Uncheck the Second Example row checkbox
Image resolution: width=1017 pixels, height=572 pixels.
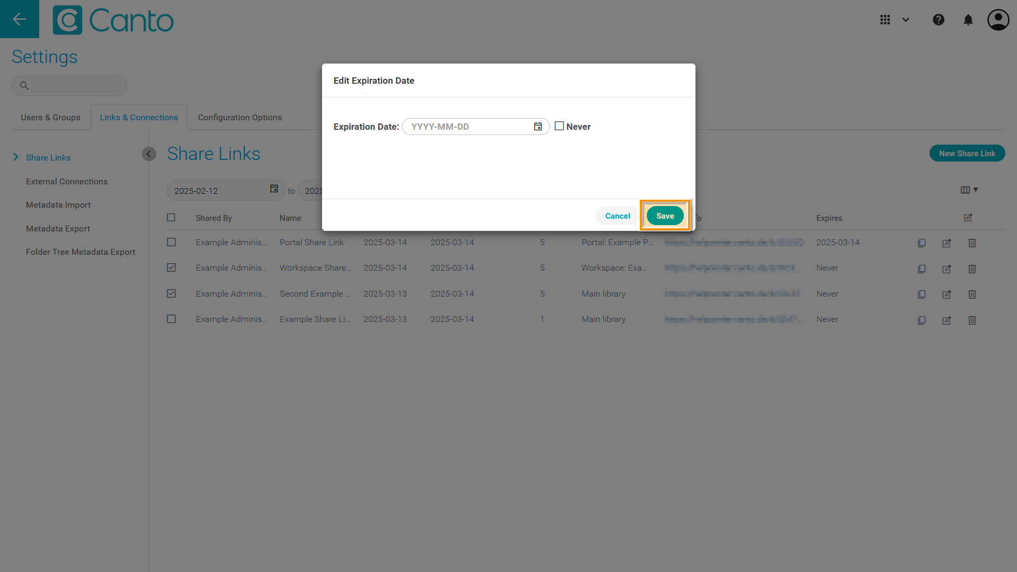coord(171,293)
